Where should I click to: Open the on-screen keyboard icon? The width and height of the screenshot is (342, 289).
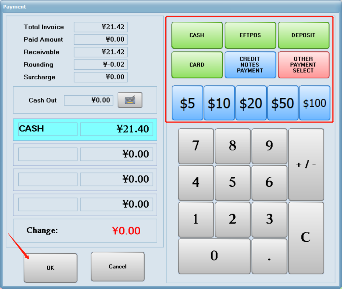(x=130, y=100)
